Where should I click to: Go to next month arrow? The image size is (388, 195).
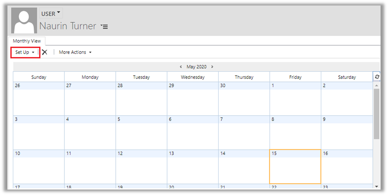[212, 67]
